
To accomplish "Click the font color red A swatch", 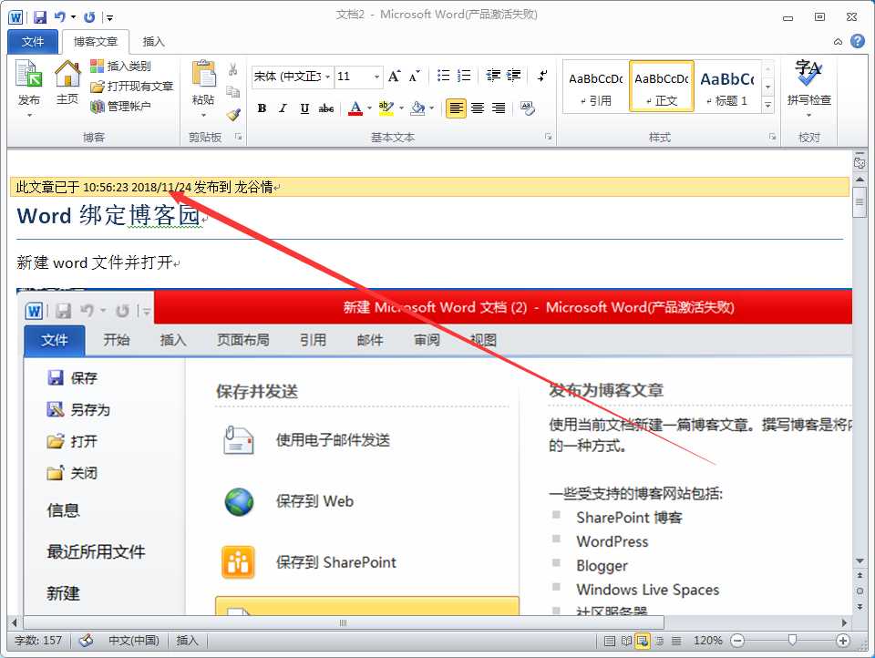I will 355,108.
